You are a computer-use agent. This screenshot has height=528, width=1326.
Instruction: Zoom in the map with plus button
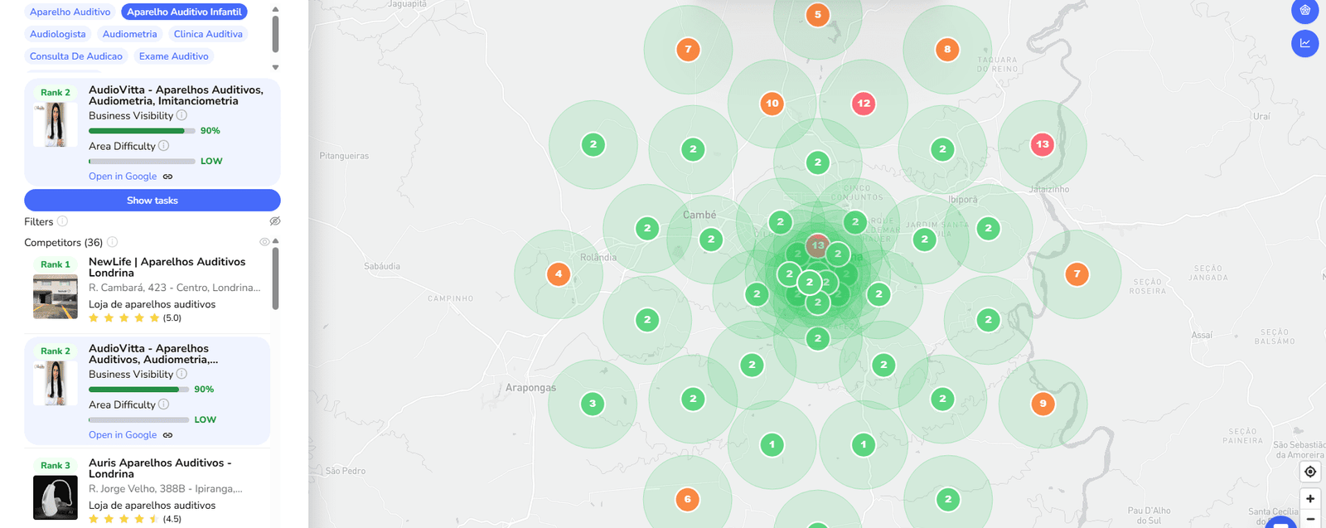tap(1309, 499)
